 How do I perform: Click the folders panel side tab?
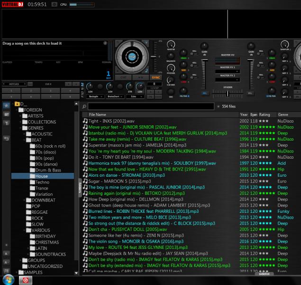80,188
